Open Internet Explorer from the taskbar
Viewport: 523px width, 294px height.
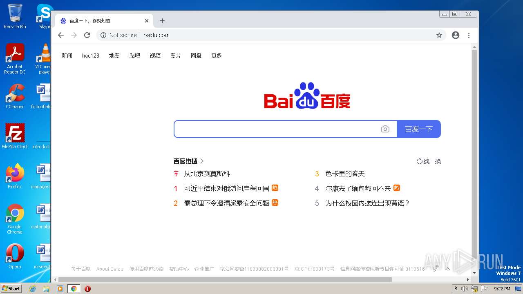[33, 289]
